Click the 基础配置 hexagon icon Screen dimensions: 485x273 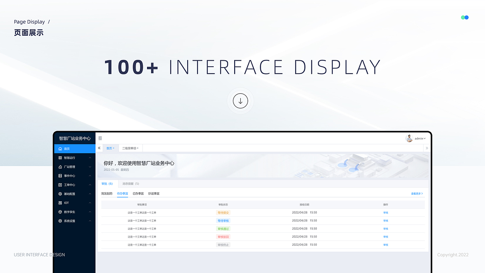pos(60,194)
